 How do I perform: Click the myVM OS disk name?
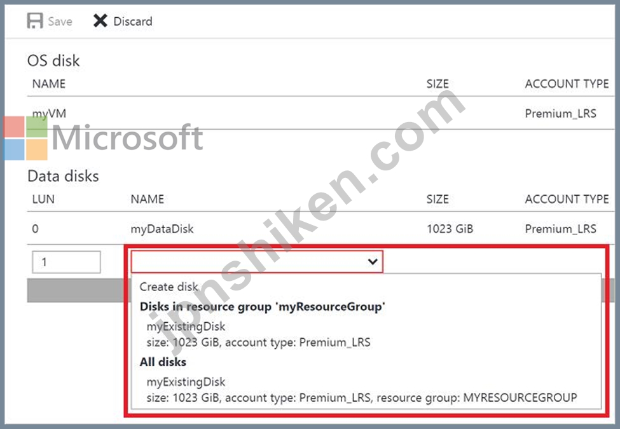click(x=49, y=114)
